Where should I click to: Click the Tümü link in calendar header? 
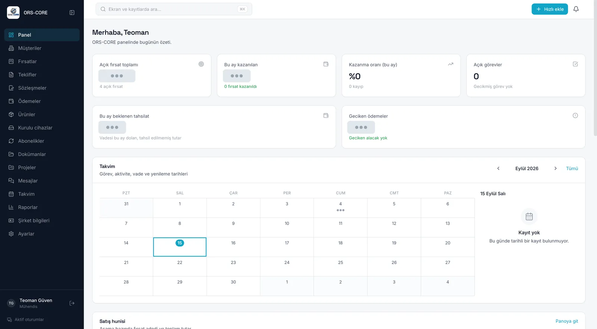click(572, 168)
